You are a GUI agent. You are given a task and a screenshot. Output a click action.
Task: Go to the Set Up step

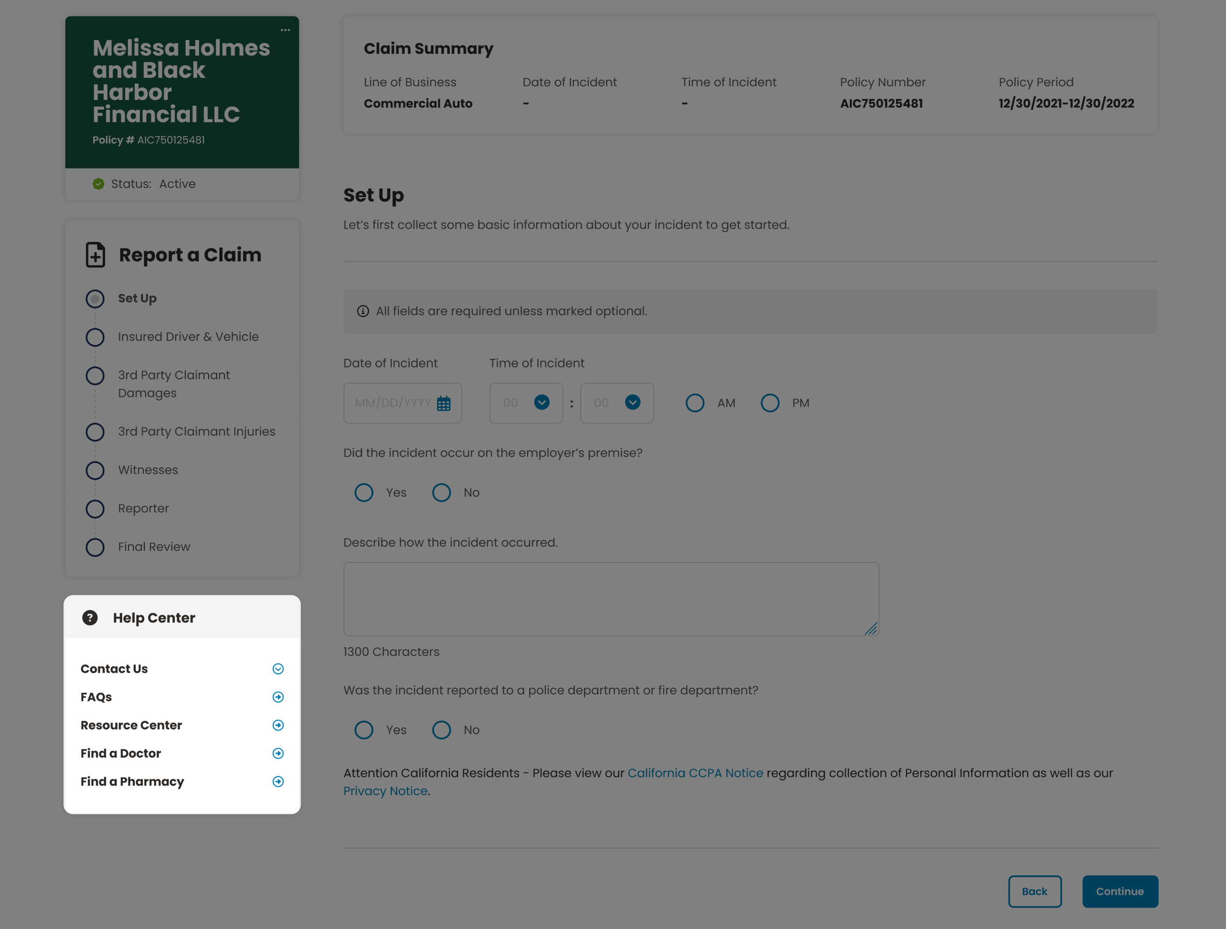[137, 299]
